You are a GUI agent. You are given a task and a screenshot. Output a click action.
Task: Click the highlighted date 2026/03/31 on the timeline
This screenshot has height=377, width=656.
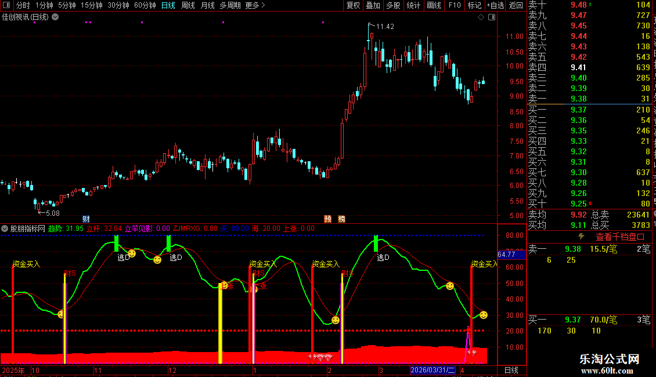pos(432,370)
